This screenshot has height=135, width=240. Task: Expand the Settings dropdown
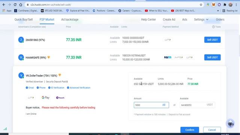pyautogui.click(x=201, y=19)
